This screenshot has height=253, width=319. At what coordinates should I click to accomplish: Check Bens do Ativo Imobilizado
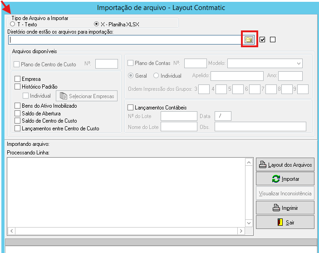[18, 106]
